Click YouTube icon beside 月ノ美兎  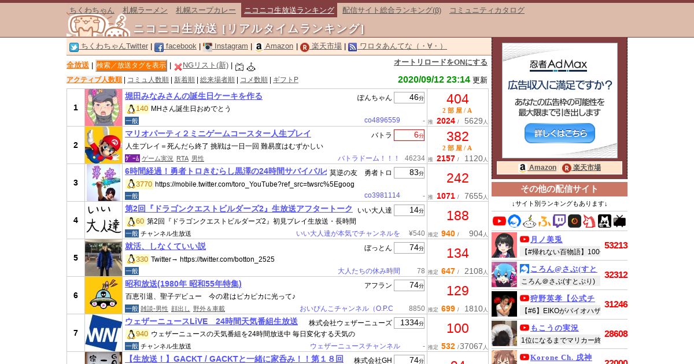click(x=525, y=239)
